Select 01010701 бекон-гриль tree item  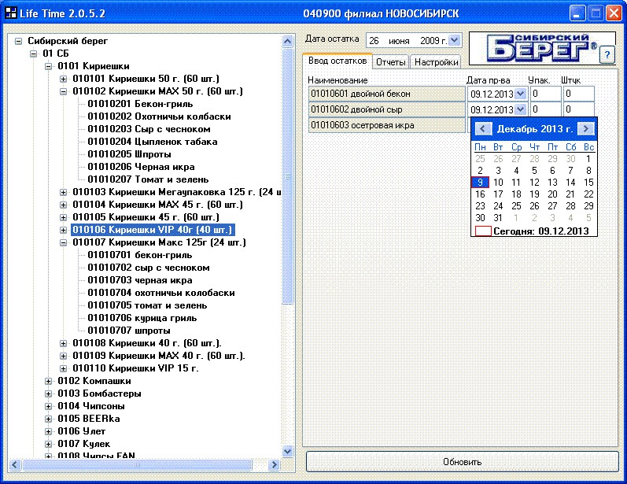[x=140, y=255]
